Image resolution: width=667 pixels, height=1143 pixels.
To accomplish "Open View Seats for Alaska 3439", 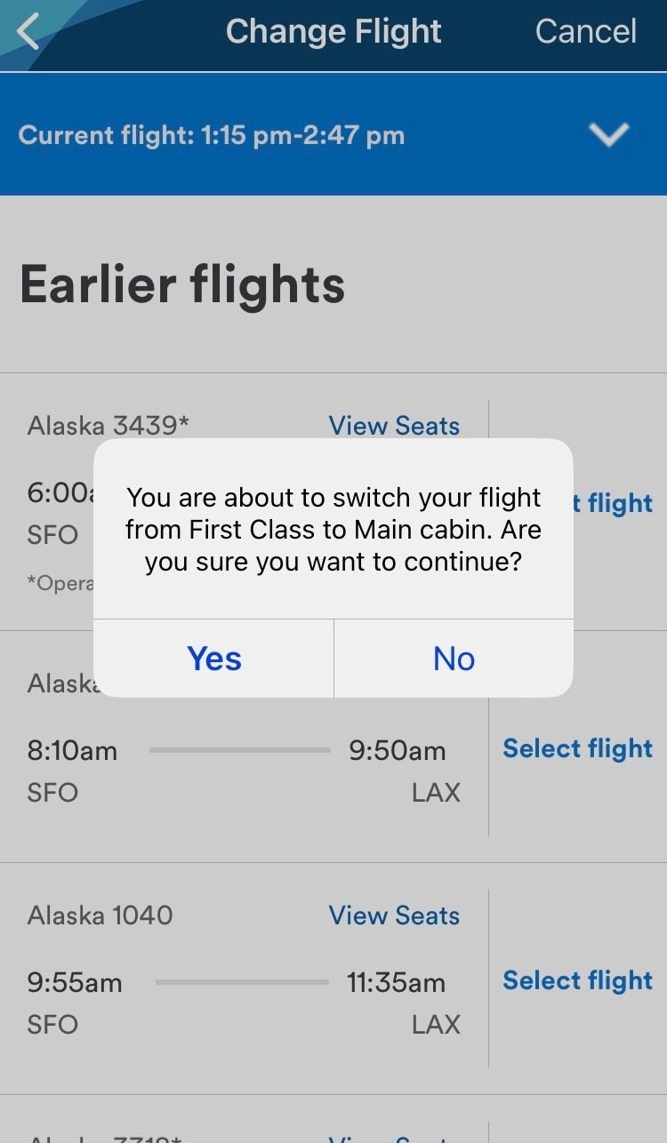I will (x=394, y=426).
